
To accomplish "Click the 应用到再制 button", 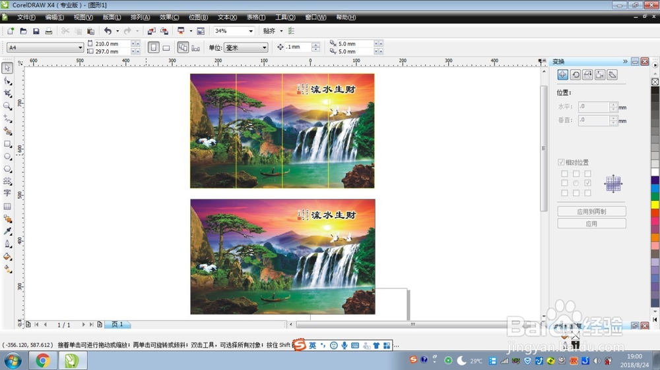I will 591,211.
